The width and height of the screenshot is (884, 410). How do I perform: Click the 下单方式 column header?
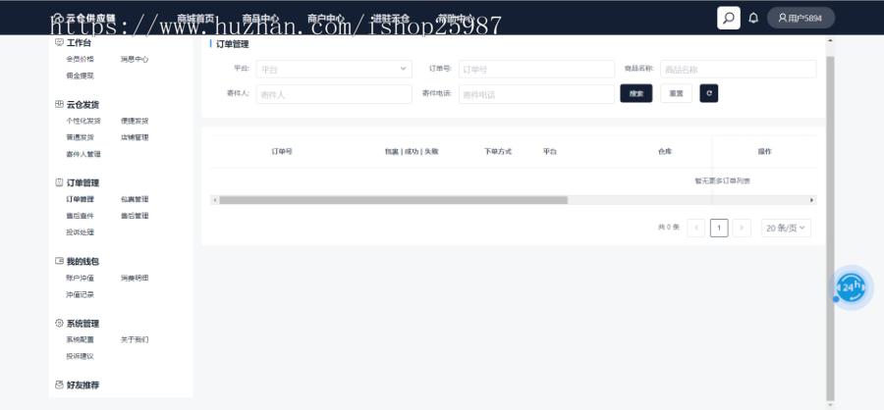(498, 151)
